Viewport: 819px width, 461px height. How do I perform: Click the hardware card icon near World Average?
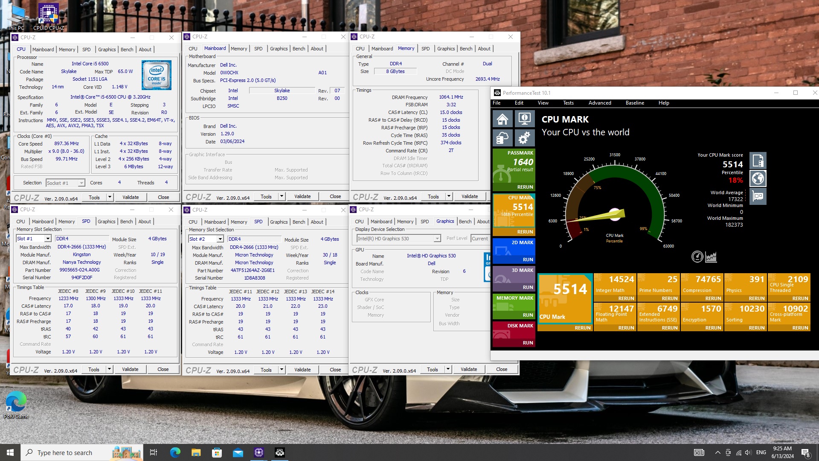pyautogui.click(x=758, y=196)
